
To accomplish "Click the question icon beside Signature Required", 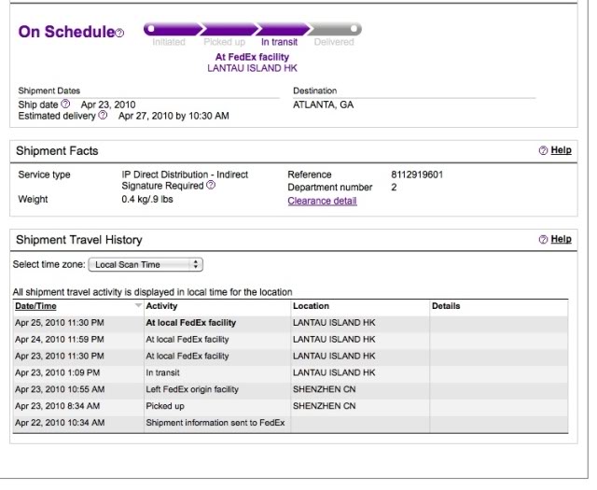I will click(211, 186).
